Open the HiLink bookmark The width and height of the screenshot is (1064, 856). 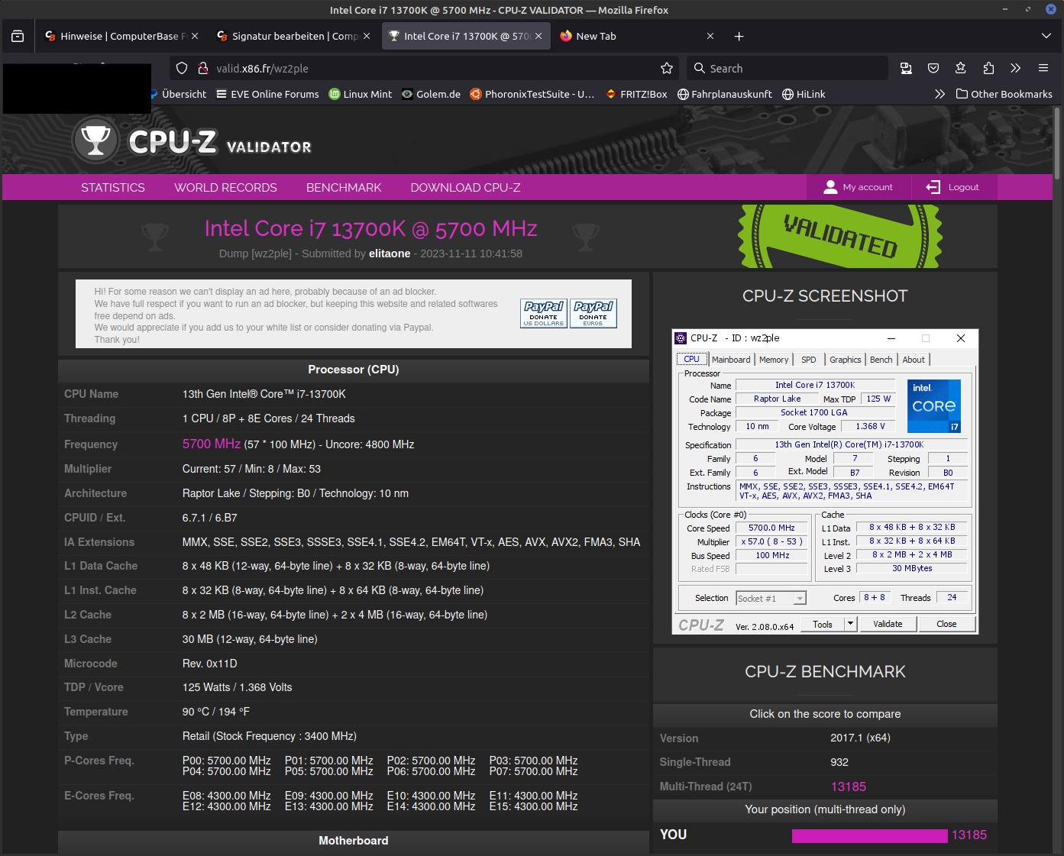(x=804, y=94)
